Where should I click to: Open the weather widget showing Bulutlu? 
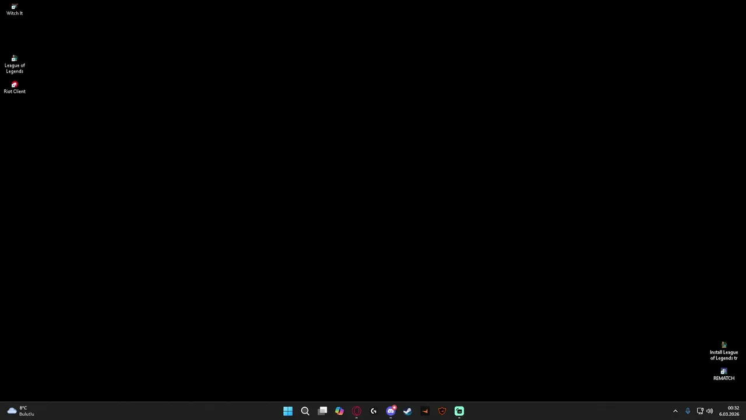(21, 411)
